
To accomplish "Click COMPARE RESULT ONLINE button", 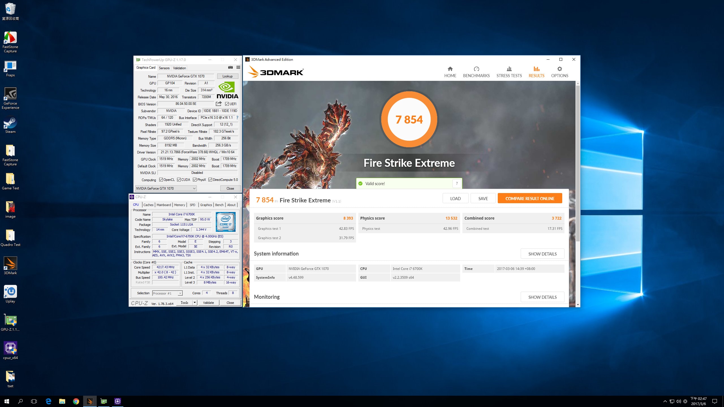I will click(x=530, y=198).
